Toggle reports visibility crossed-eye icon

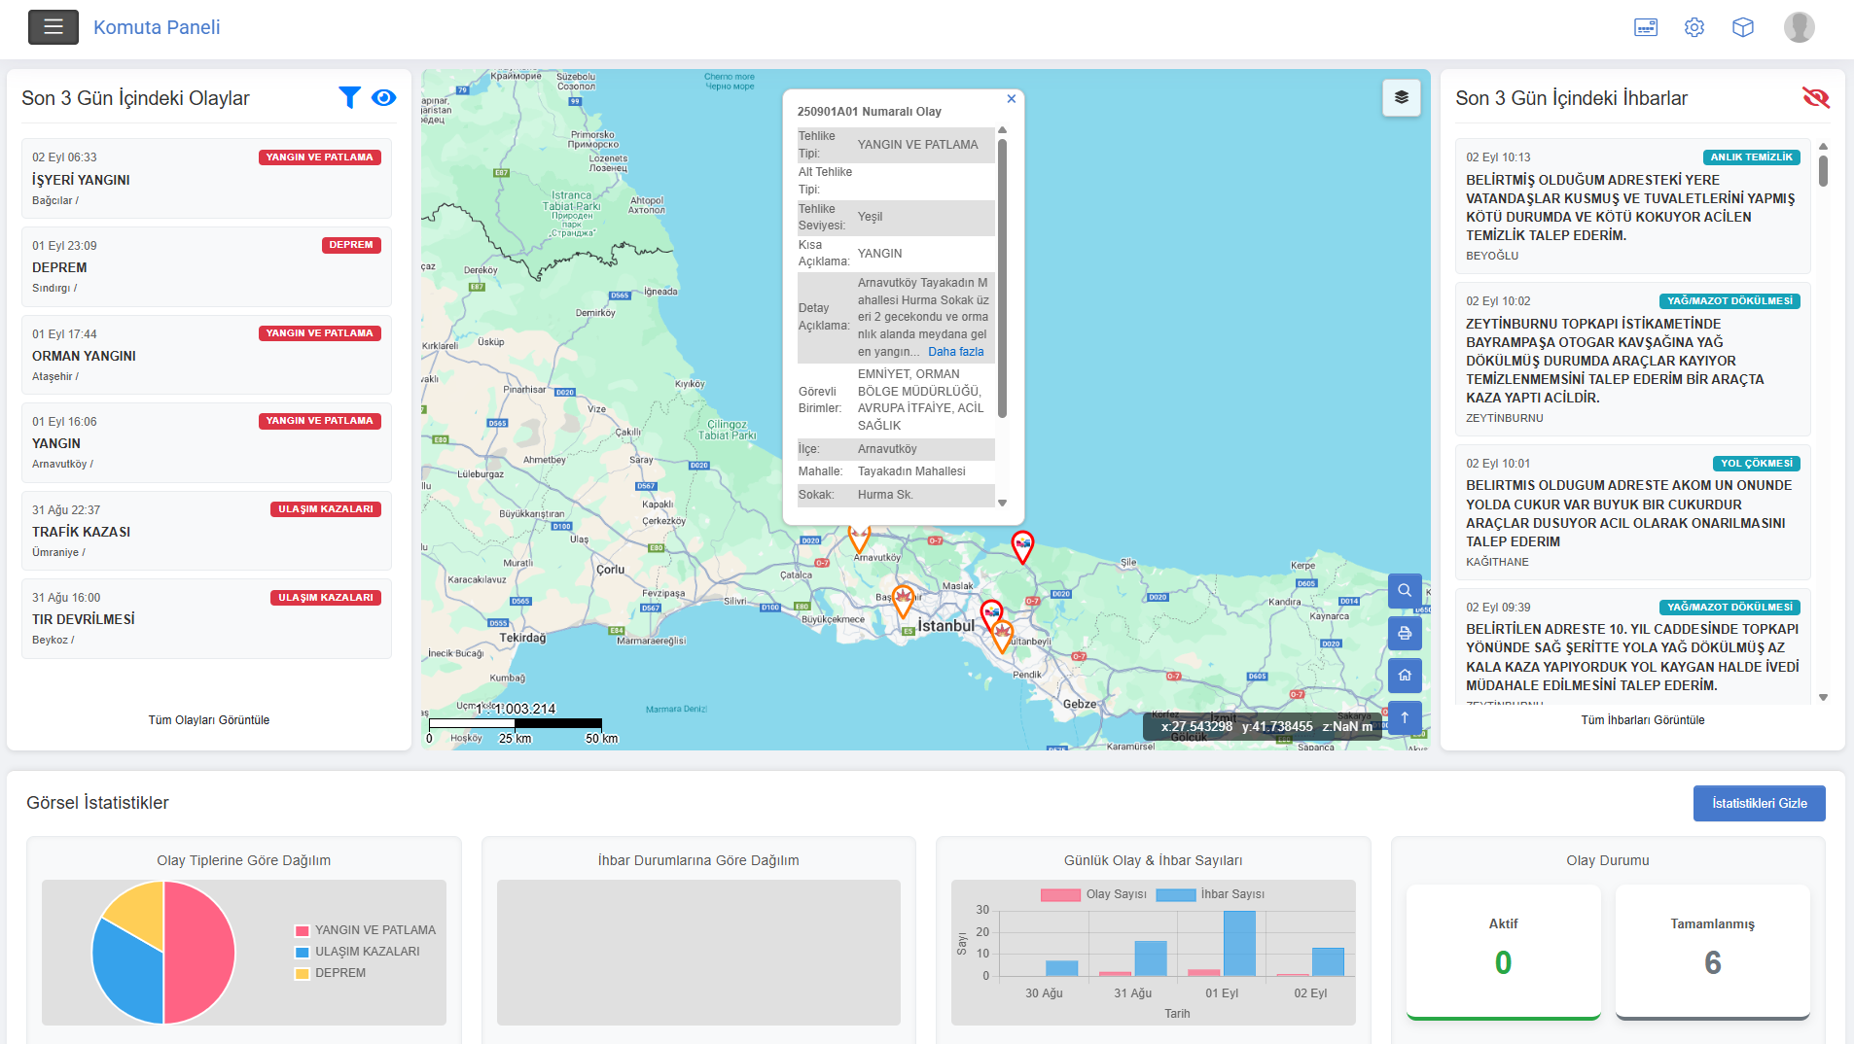click(x=1816, y=97)
